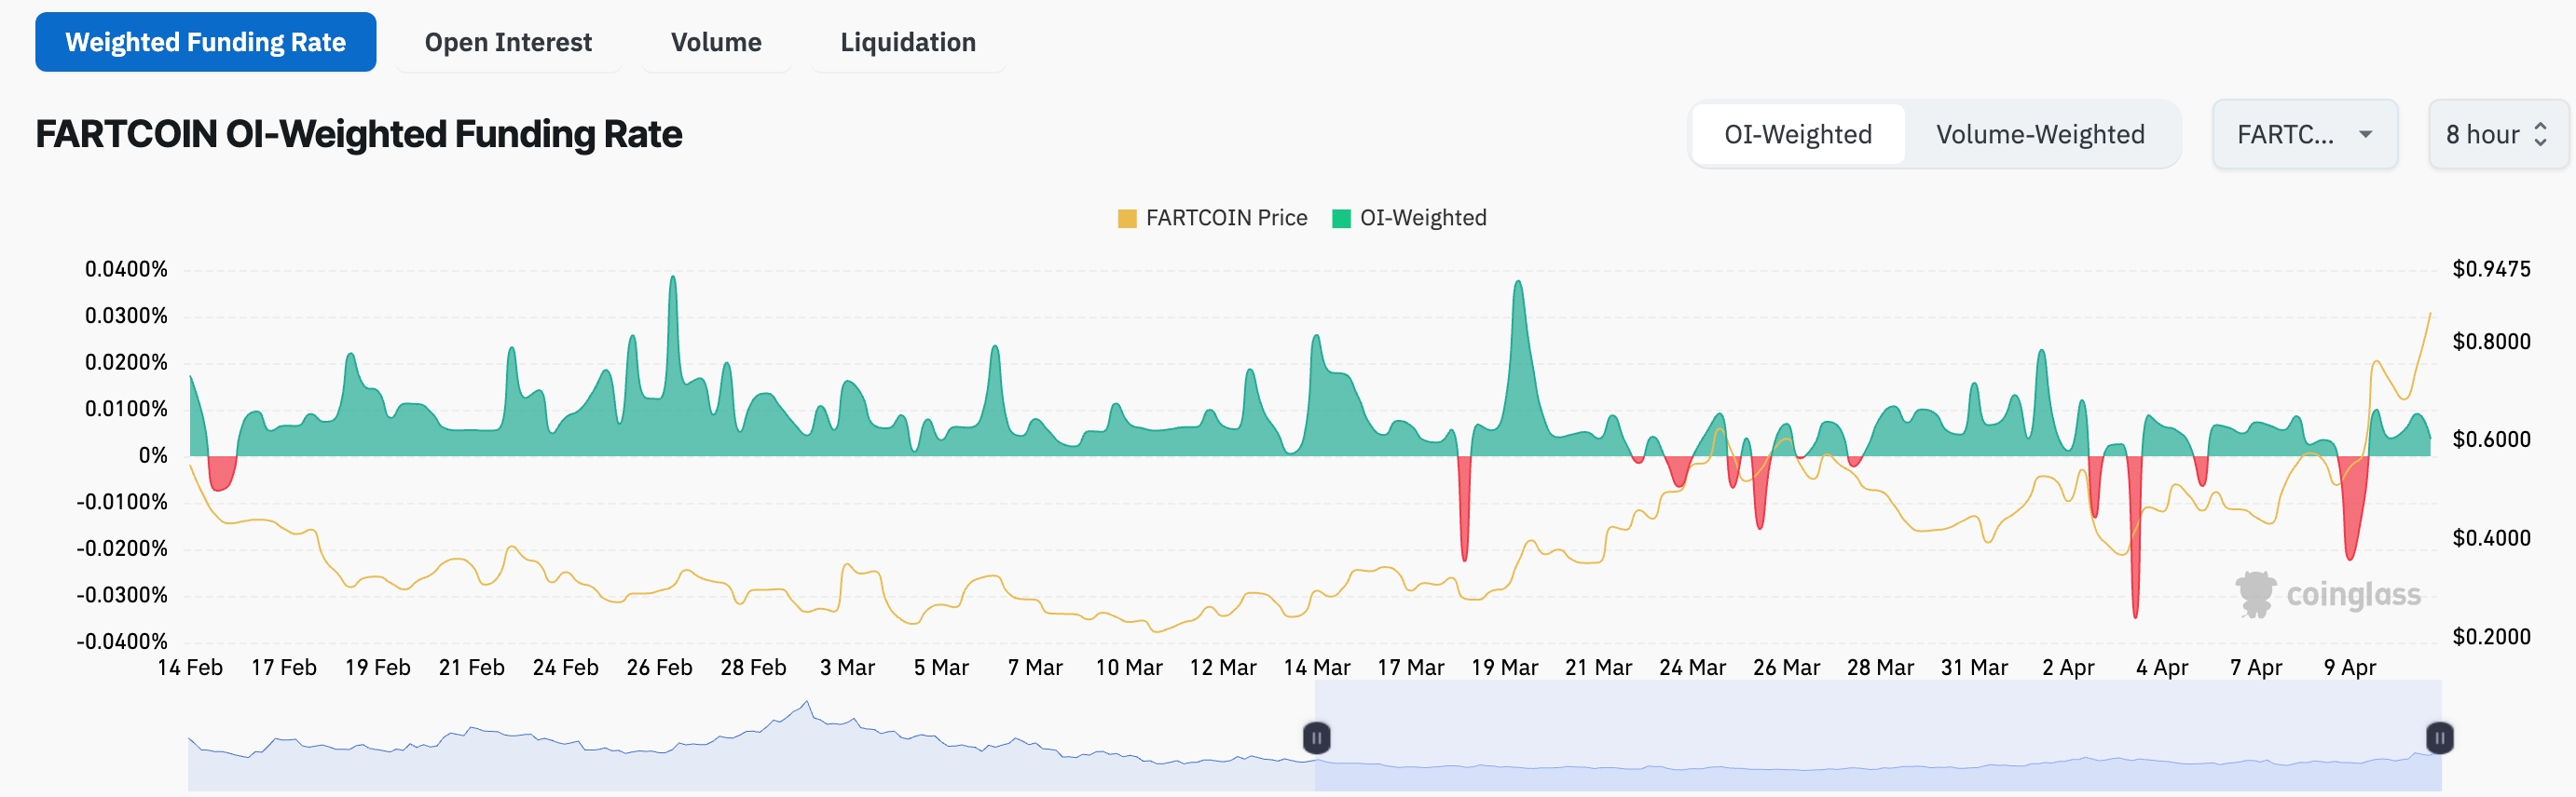Click the symbol dropdown caret arrow
The width and height of the screenshot is (2576, 797).
pos(2365,134)
